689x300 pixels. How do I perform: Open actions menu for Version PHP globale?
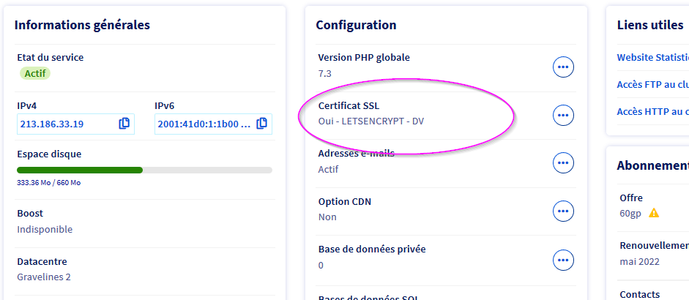tap(563, 67)
